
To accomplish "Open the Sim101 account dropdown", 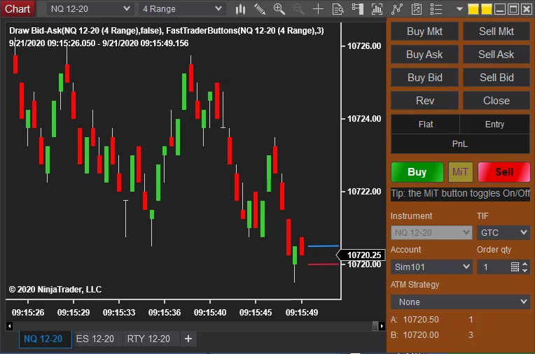I will [431, 267].
